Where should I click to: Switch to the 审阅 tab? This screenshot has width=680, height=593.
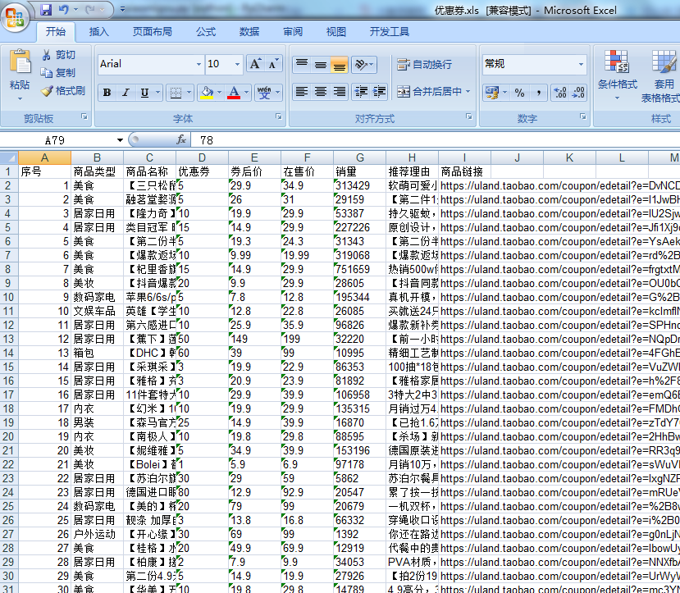[293, 32]
